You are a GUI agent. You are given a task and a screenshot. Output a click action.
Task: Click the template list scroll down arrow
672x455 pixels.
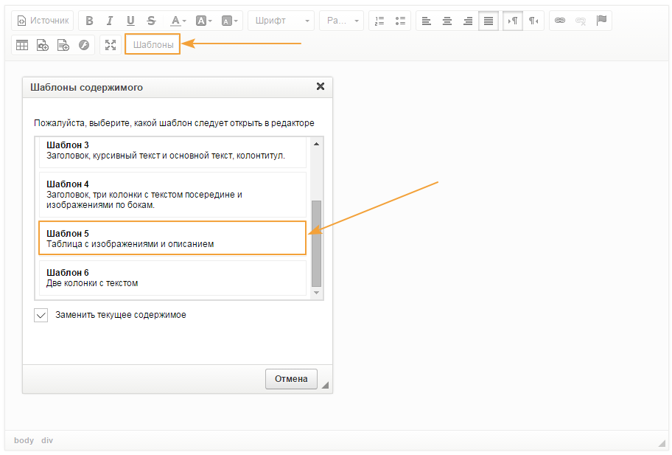316,293
